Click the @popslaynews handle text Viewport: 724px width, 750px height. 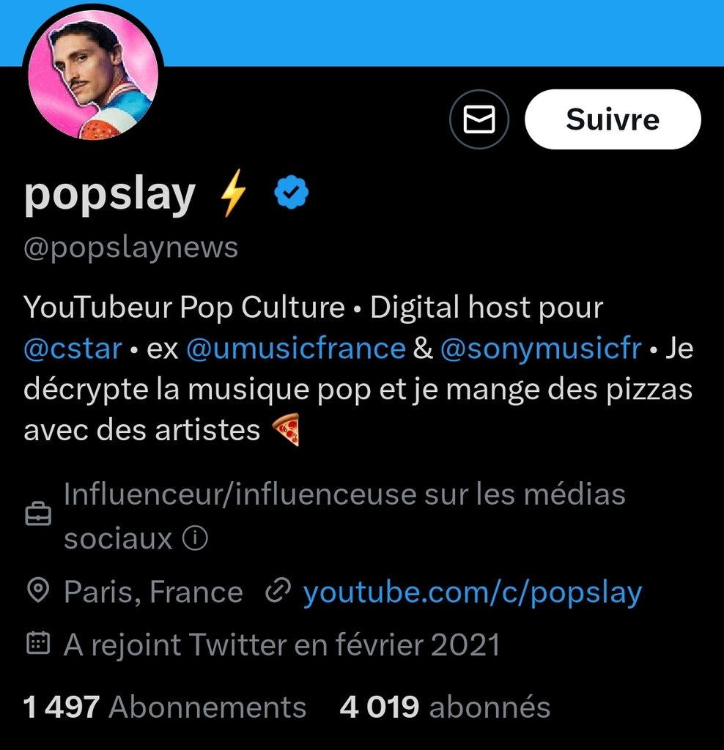131,248
